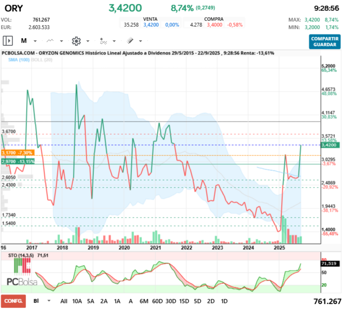Switch to the 6M time range
Screen dimensions: 347x310
144,301
